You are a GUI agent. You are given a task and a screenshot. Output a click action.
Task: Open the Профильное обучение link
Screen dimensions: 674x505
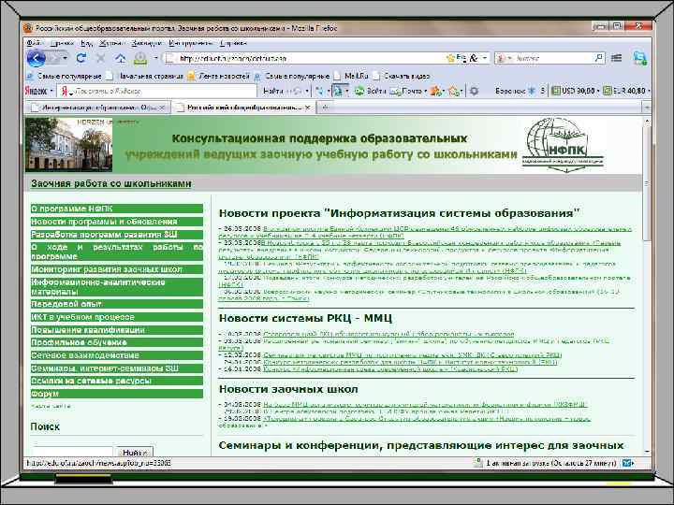click(116, 342)
